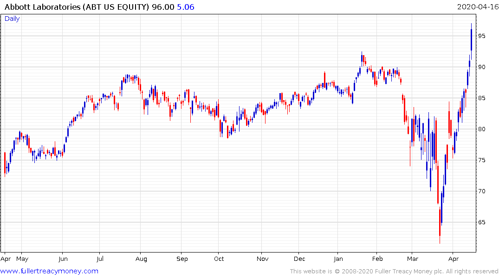Click the 'Feb' month axis label
The image size is (499, 278).
[377, 259]
